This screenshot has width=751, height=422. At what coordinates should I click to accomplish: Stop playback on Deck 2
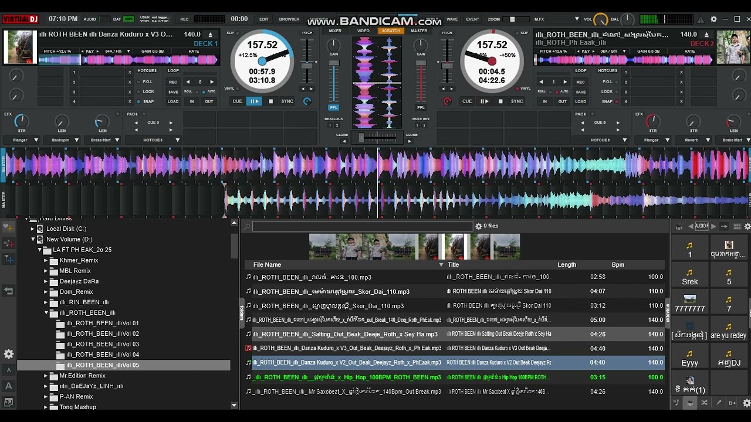click(x=500, y=101)
